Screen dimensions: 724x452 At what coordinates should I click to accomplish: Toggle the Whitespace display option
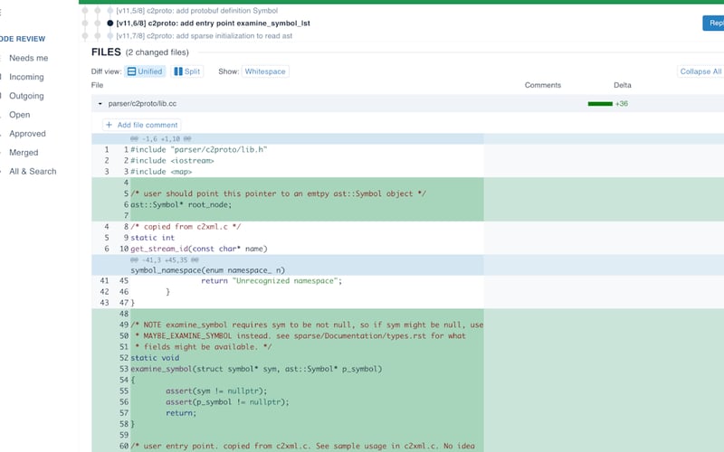[265, 71]
